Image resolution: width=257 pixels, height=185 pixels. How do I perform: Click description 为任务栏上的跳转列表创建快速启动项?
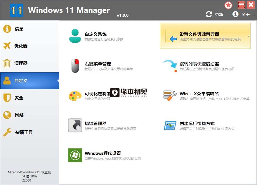(x=207, y=69)
